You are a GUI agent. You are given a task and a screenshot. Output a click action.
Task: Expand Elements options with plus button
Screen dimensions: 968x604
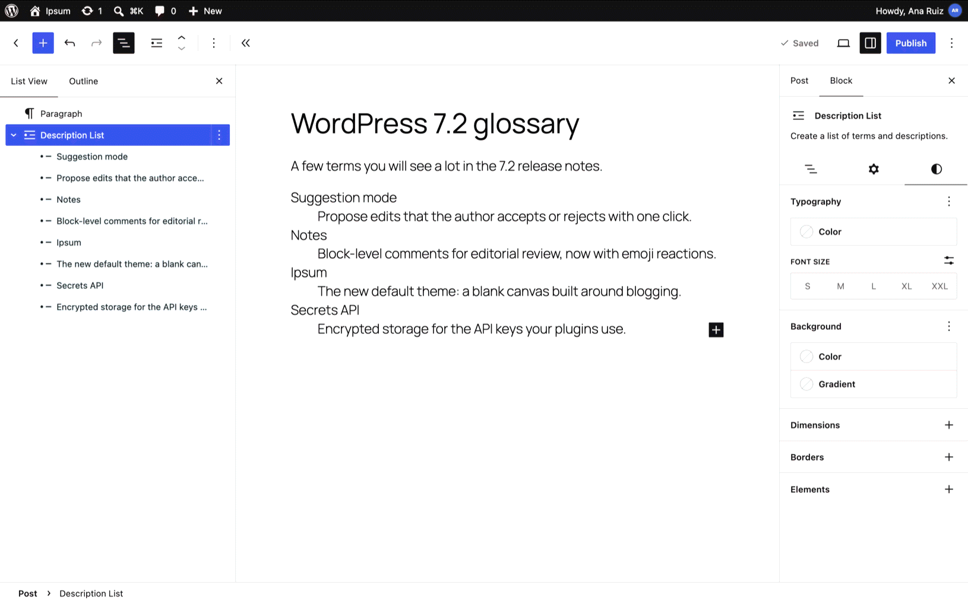point(949,489)
